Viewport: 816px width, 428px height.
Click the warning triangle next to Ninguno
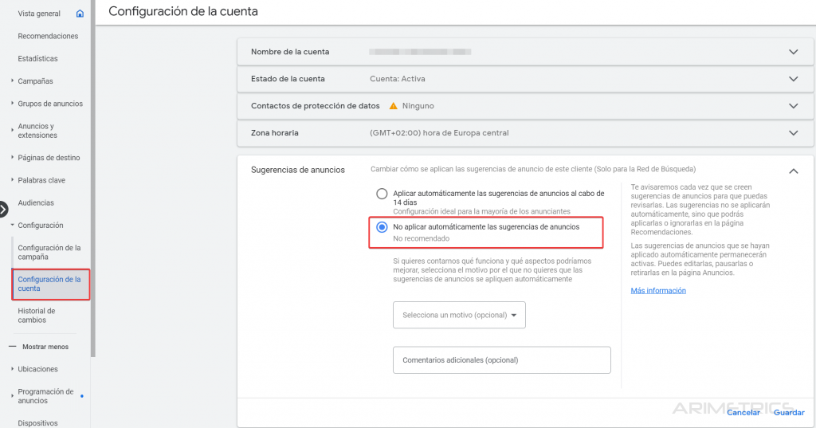(x=394, y=106)
